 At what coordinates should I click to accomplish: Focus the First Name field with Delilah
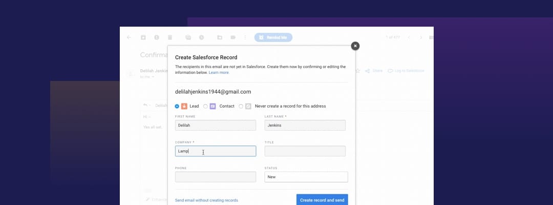tap(216, 125)
